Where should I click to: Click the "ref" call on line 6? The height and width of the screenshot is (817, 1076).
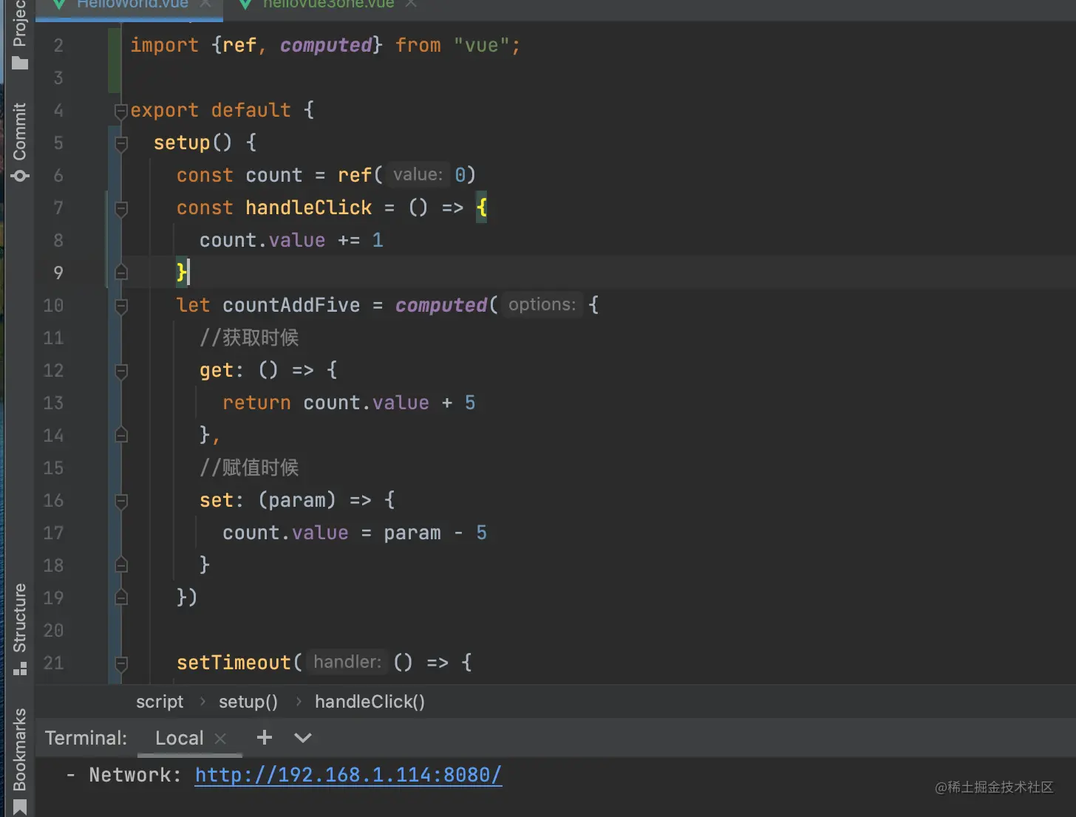click(355, 176)
